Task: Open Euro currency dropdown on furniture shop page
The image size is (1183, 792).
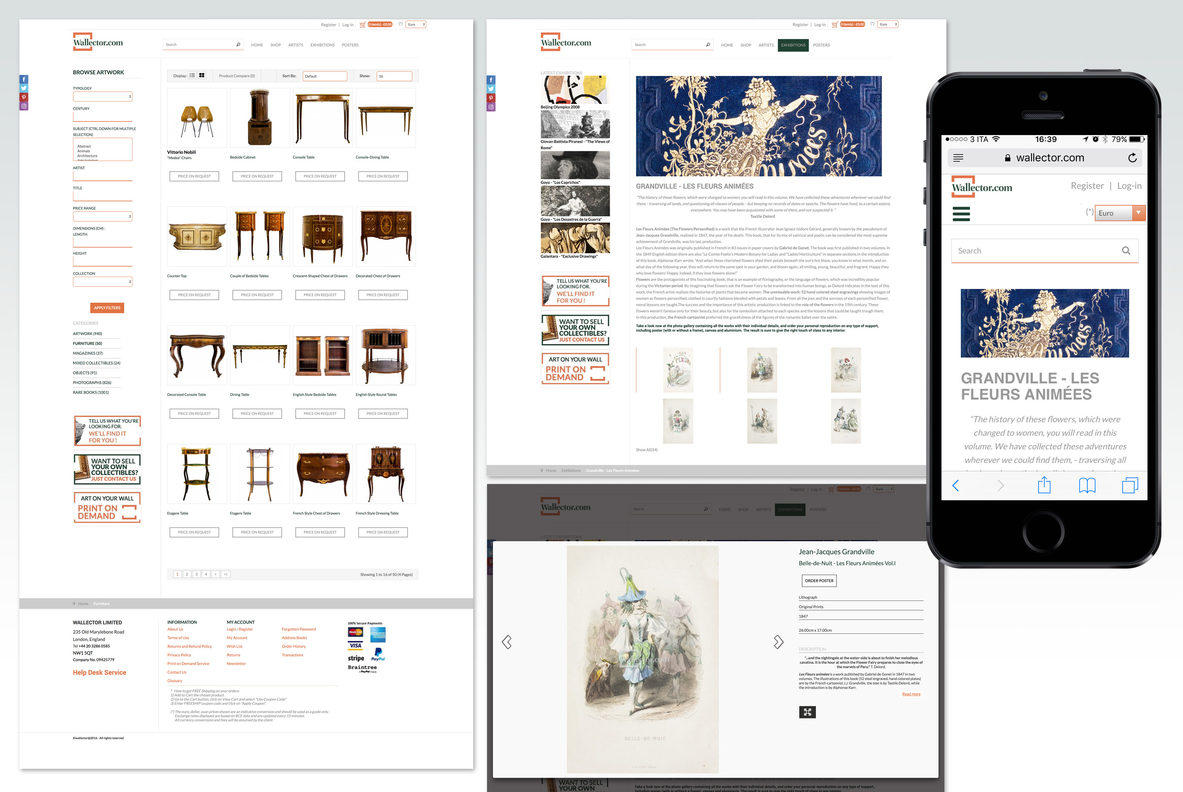Action: 417,24
